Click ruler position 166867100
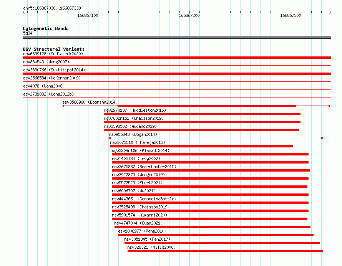Viewport: 342px width, 266px height. point(88,15)
